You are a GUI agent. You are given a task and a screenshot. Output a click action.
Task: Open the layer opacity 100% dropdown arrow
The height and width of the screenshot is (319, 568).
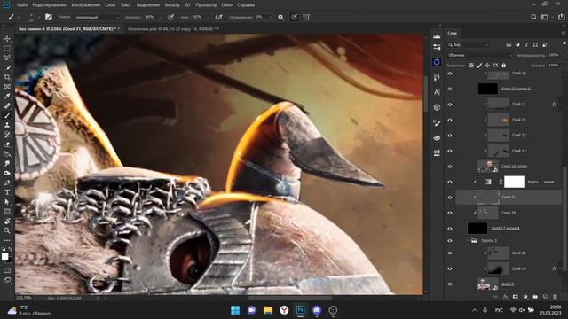coord(563,55)
